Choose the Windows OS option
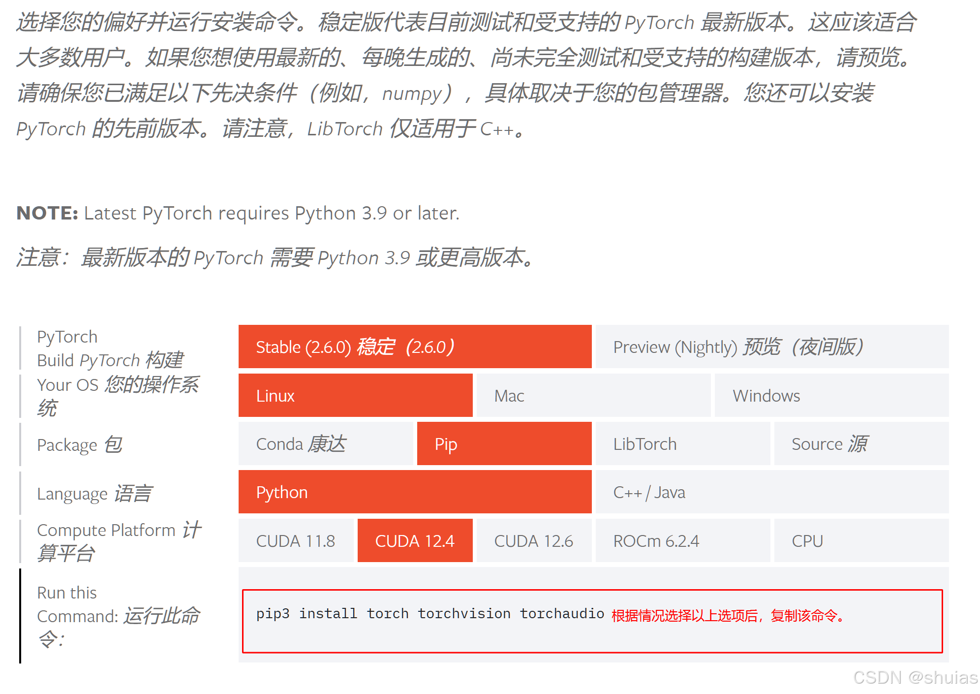Image resolution: width=980 pixels, height=694 pixels. coord(831,395)
